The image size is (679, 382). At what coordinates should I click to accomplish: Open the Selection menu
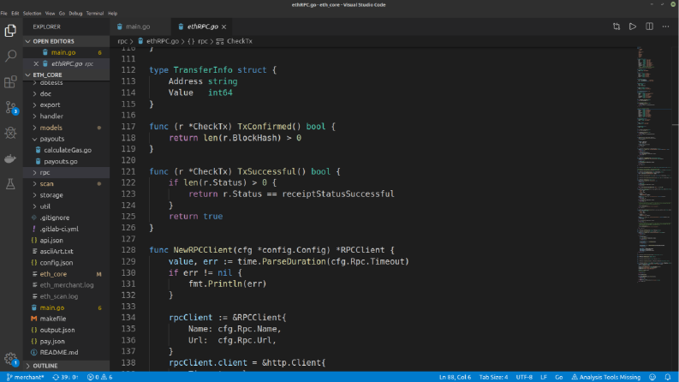coord(32,14)
